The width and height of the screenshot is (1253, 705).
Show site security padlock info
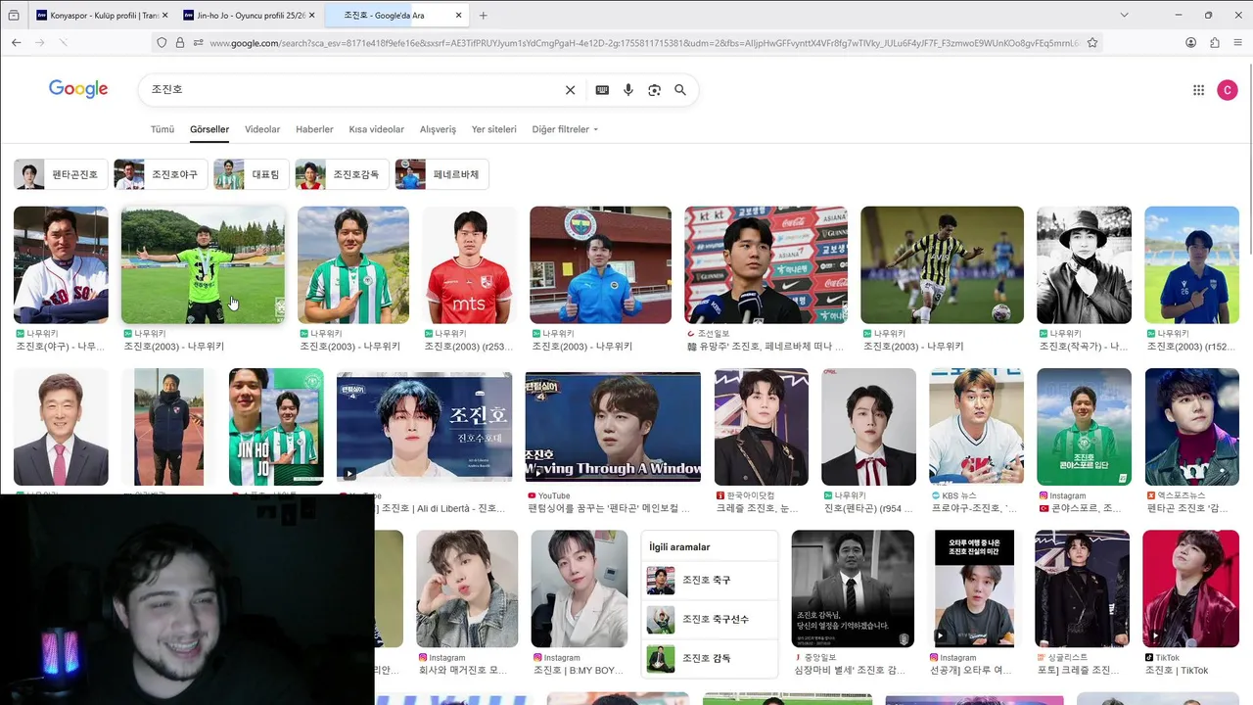click(x=180, y=42)
